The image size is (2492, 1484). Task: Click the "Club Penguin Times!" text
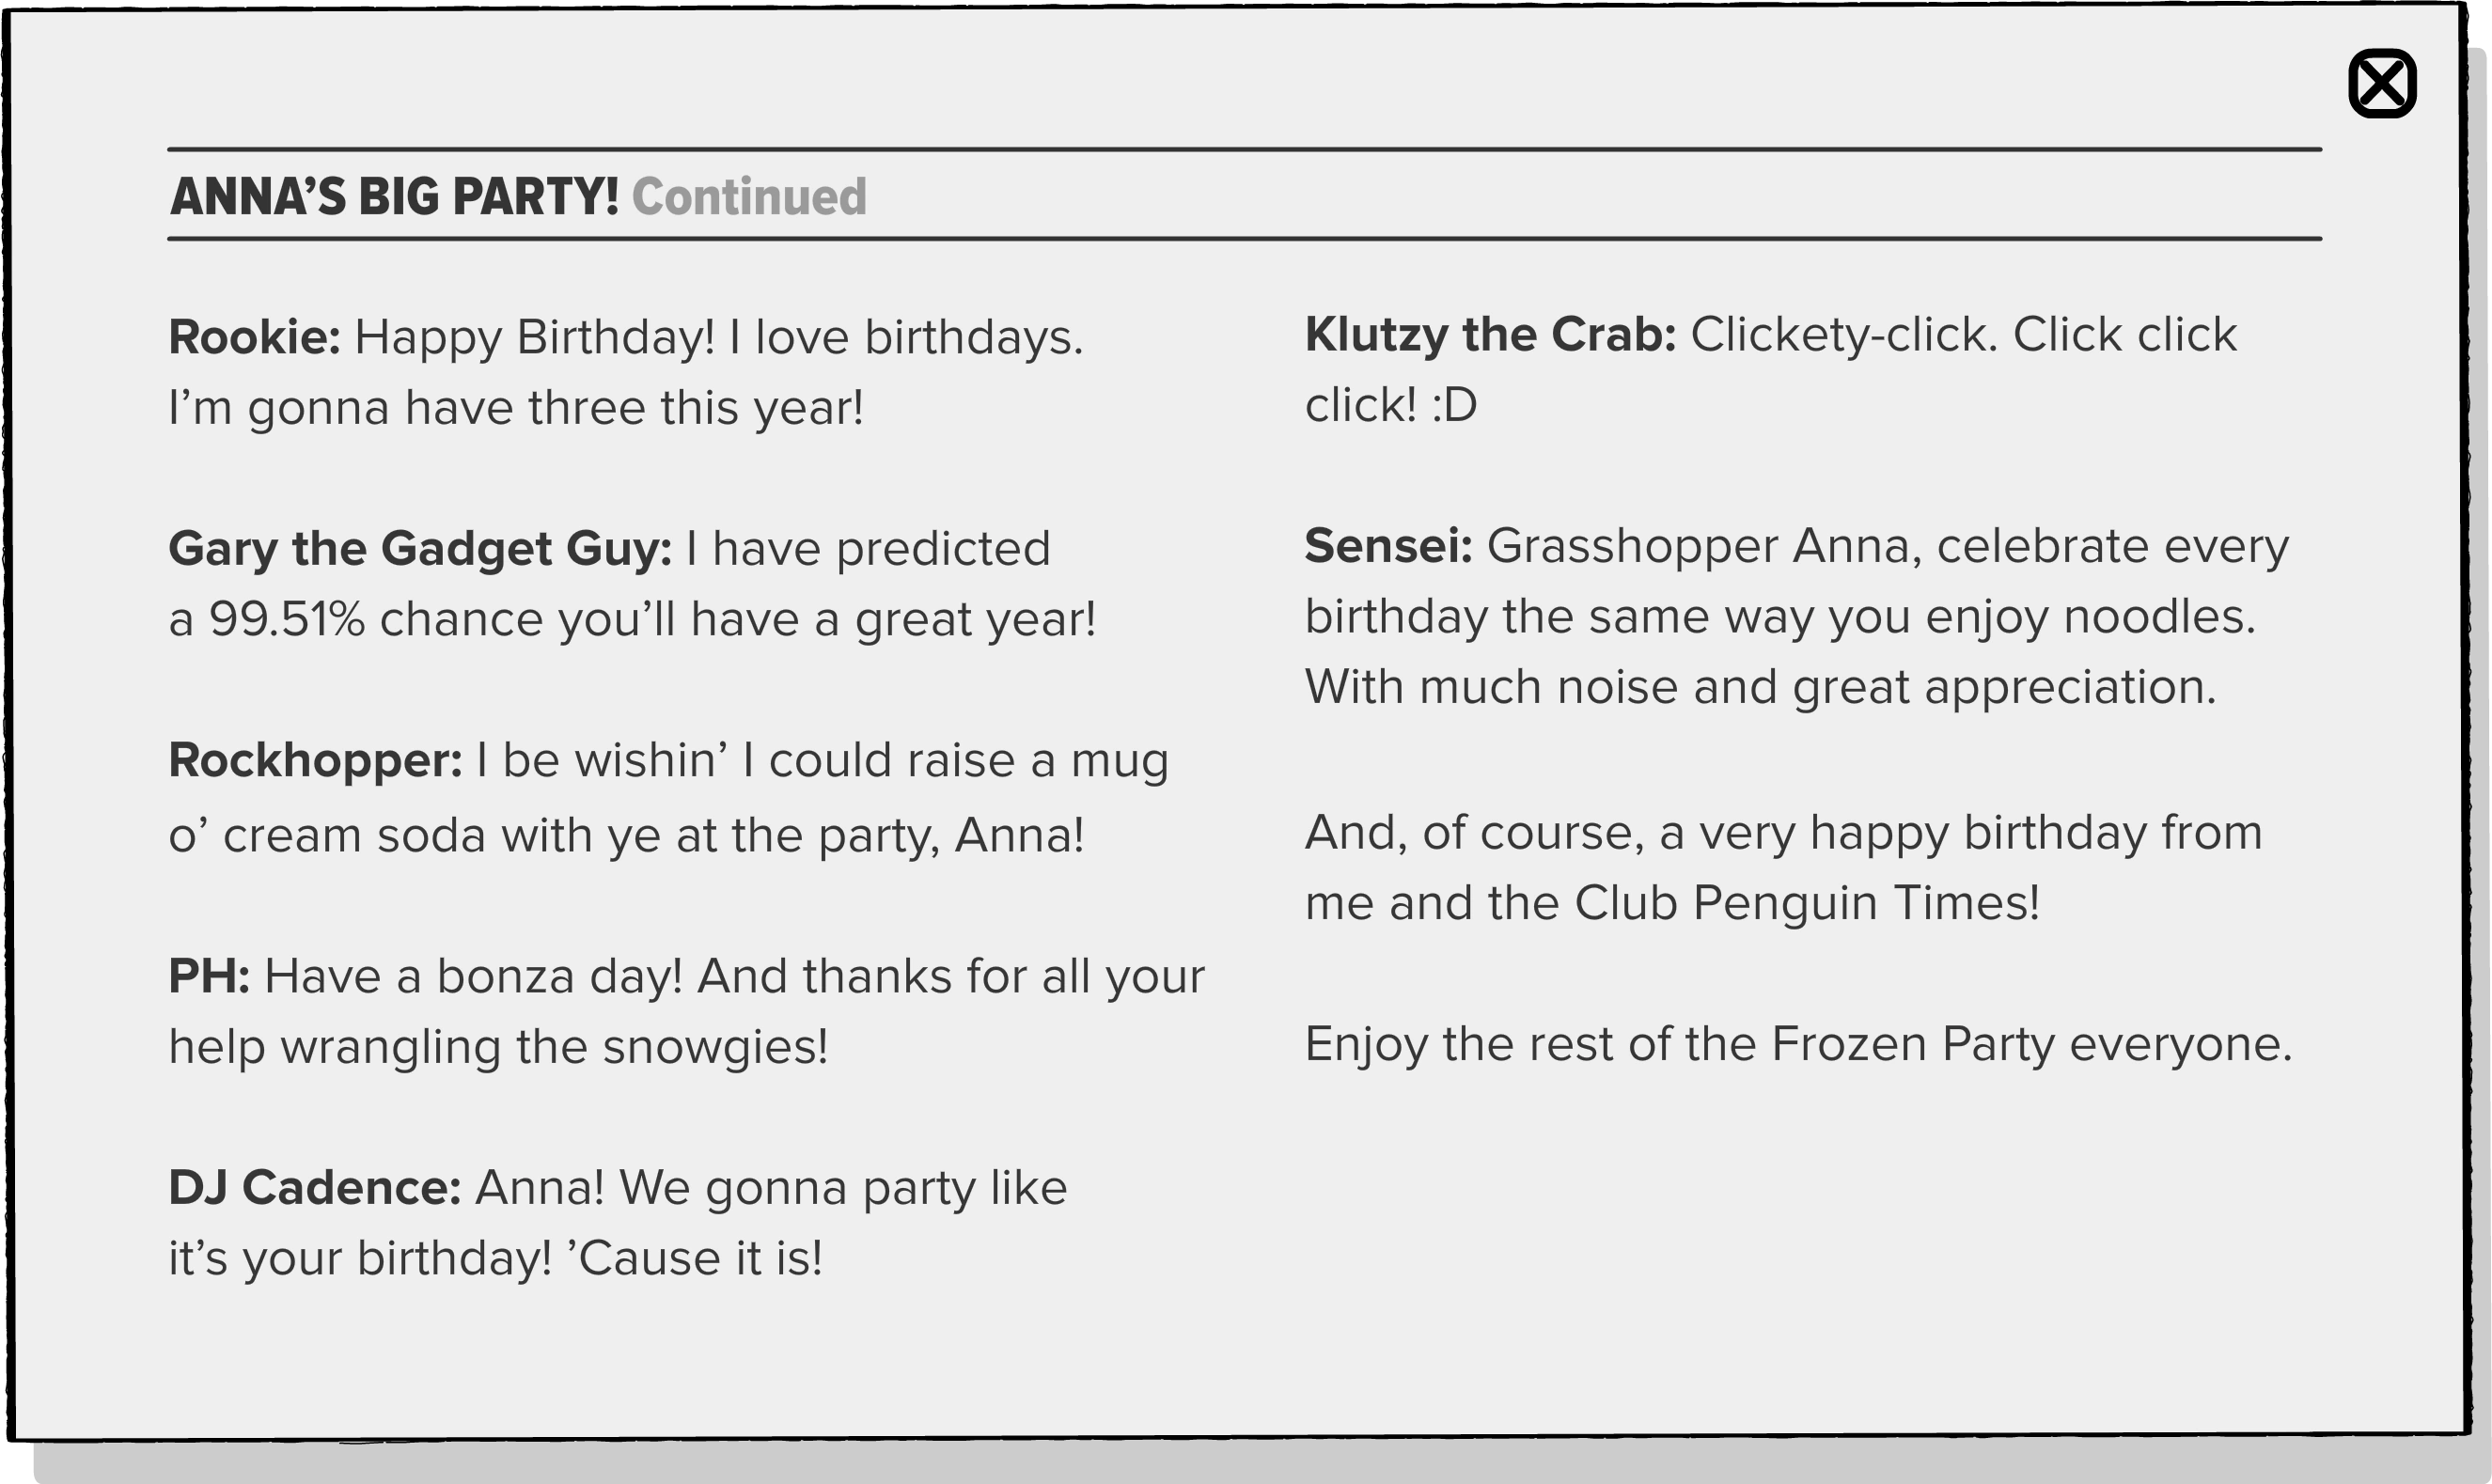tap(1806, 903)
